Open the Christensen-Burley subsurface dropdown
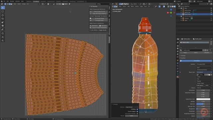213x120 pixels. pos(204,70)
